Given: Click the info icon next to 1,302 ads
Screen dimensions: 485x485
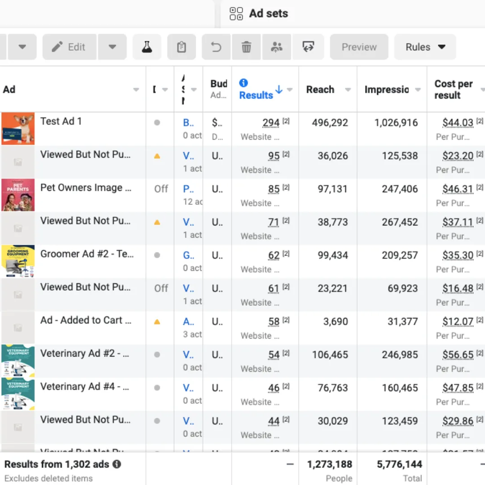Looking at the screenshot, I should point(117,464).
